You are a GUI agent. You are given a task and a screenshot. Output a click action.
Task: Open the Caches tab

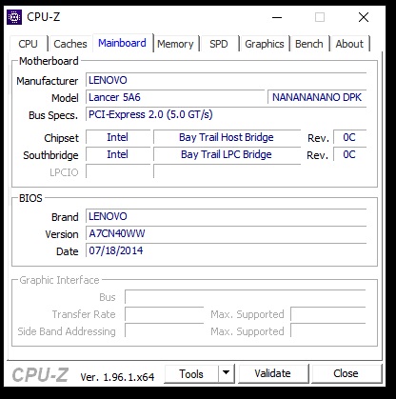coord(70,44)
